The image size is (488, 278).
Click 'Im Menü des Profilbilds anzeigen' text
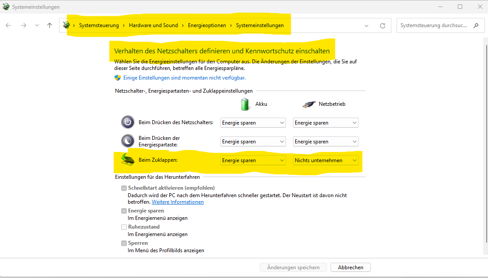pos(166,250)
